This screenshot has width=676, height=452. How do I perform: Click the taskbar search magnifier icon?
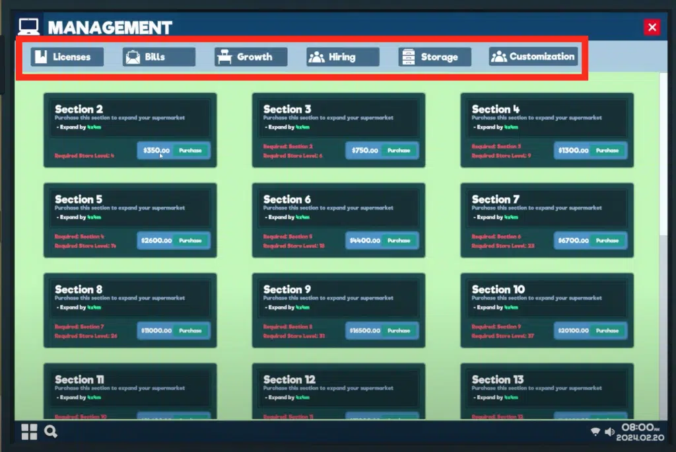51,432
